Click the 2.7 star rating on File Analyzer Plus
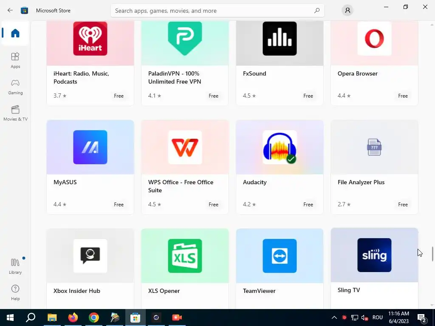Image resolution: width=435 pixels, height=326 pixels. pos(344,204)
